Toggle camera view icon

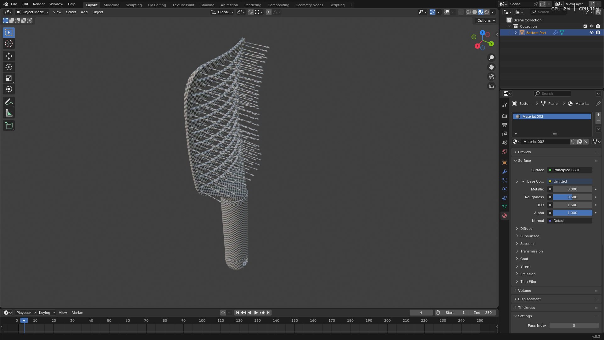[491, 76]
